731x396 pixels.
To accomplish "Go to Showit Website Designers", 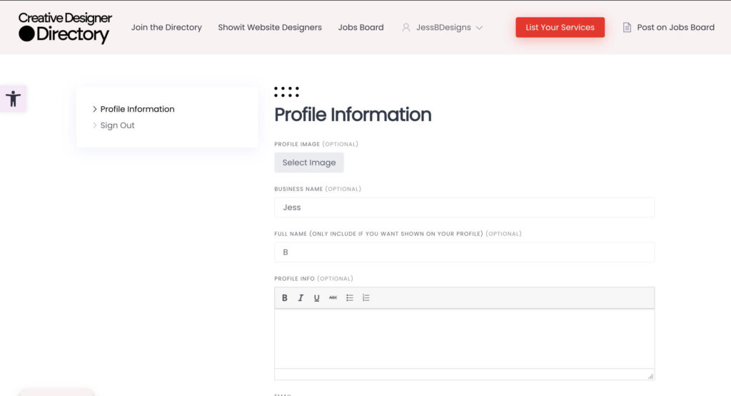I will (x=270, y=28).
